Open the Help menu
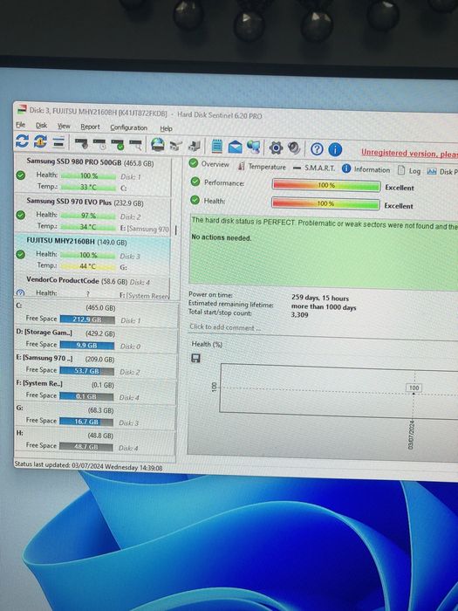This screenshot has width=458, height=611. pyautogui.click(x=166, y=128)
